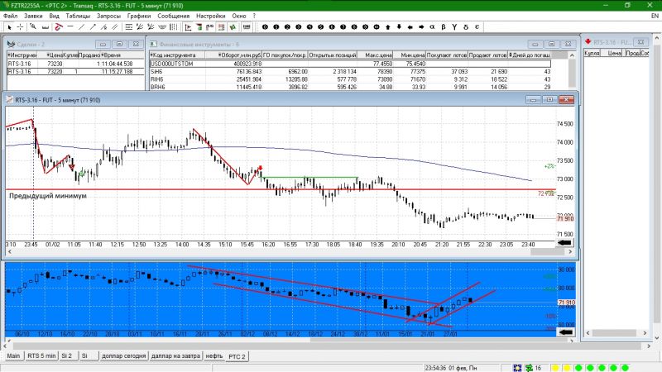Viewport: 662px width, 372px height.
Task: Click Макс.цена column header
Action: (376, 55)
